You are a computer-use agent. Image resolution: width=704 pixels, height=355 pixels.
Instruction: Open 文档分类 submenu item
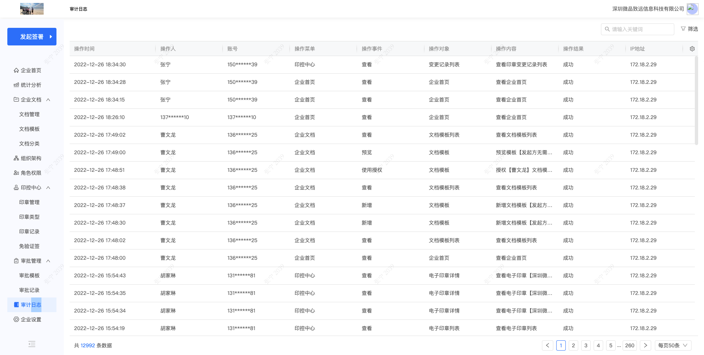[x=29, y=144]
